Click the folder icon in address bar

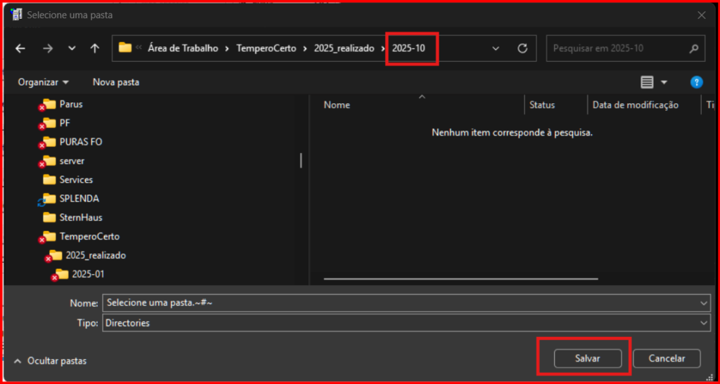[x=125, y=48]
